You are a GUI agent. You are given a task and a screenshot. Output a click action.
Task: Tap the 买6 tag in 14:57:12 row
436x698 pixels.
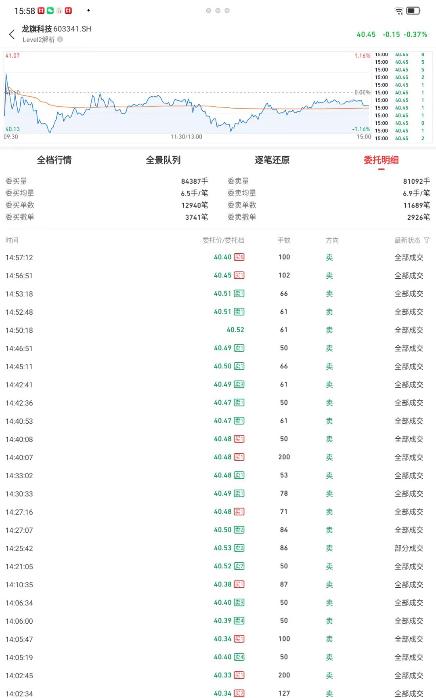[239, 257]
